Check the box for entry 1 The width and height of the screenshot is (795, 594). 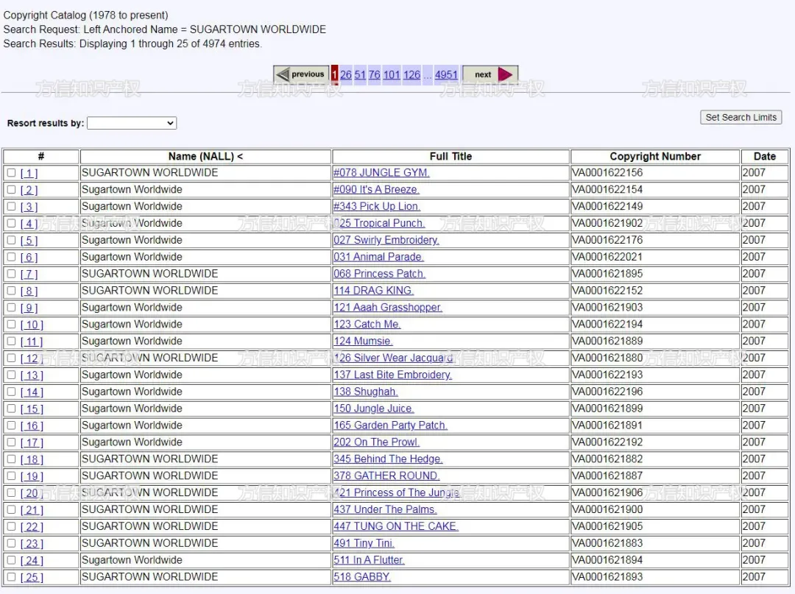click(11, 173)
